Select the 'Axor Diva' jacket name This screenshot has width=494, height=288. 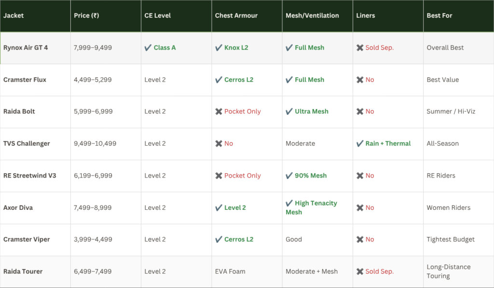tap(18, 207)
